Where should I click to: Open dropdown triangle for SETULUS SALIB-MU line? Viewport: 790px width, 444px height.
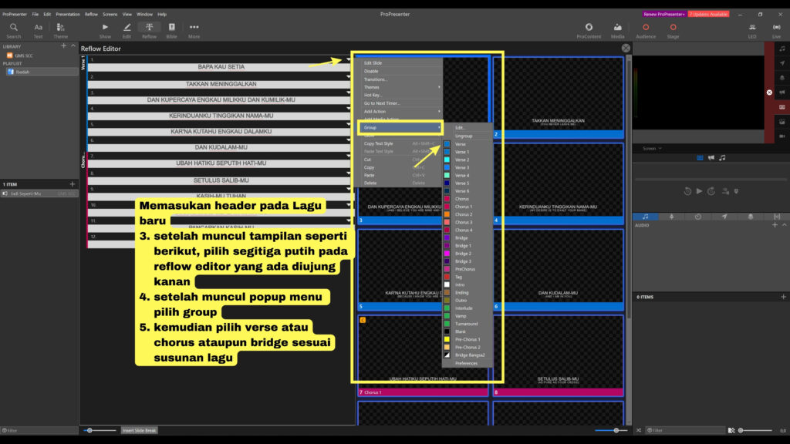[348, 173]
